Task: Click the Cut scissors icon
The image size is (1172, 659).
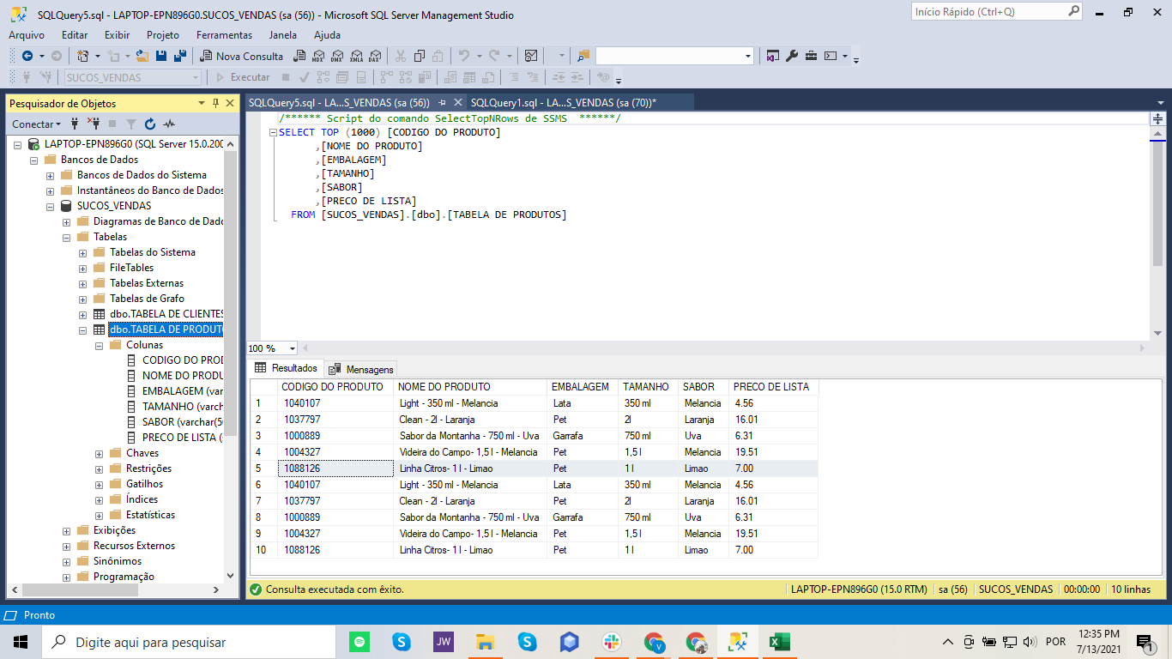Action: (x=400, y=56)
